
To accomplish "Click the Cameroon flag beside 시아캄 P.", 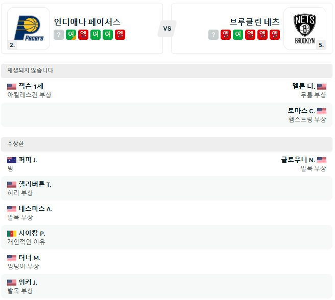I will pyautogui.click(x=12, y=234).
